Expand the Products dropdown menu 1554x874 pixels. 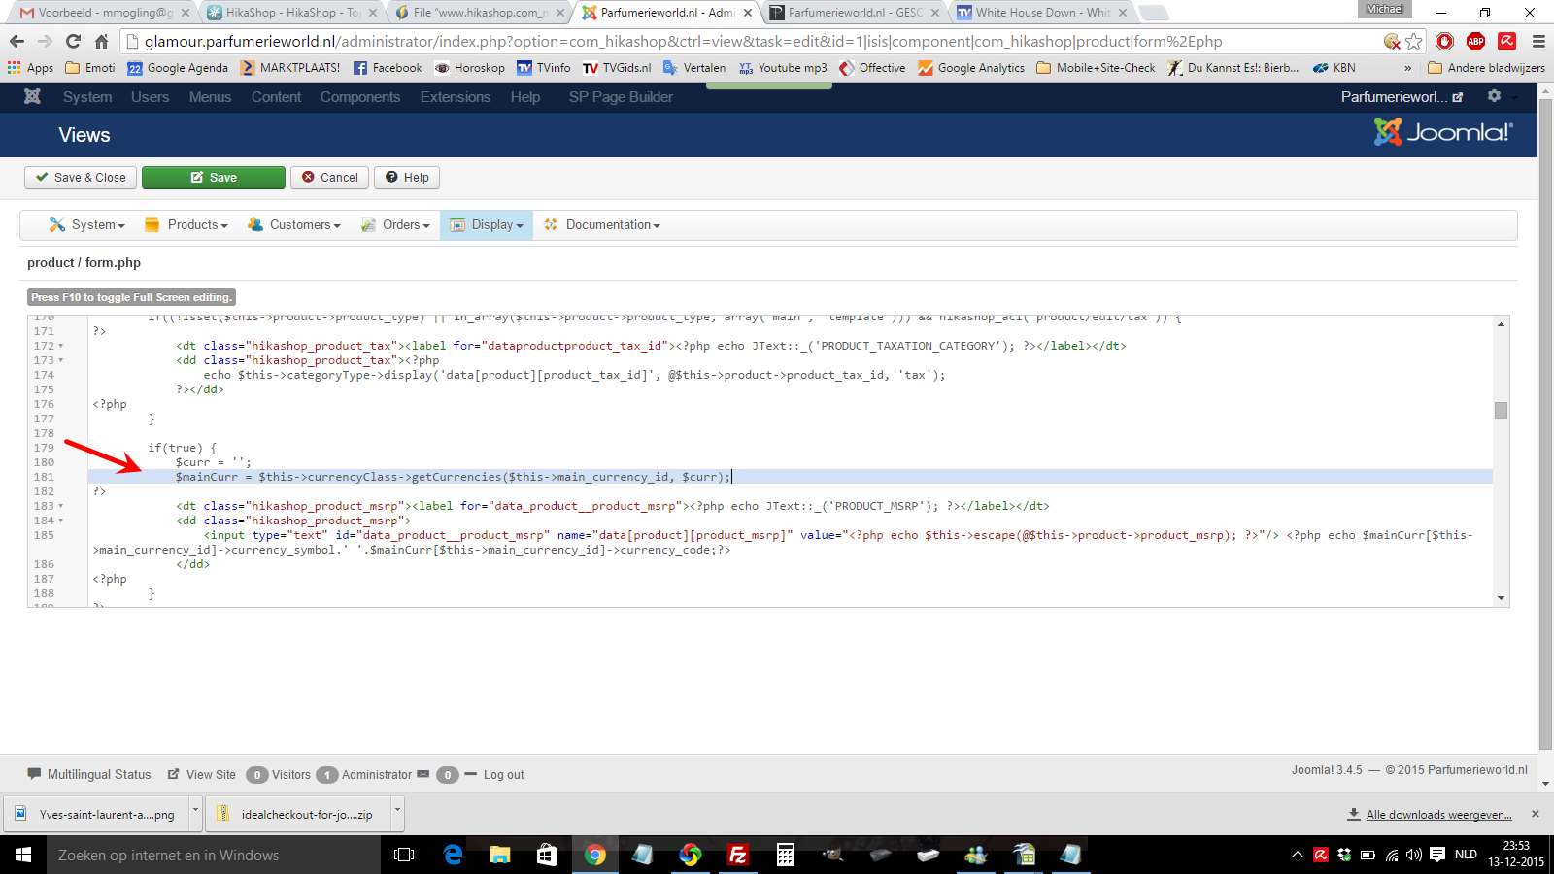(186, 225)
